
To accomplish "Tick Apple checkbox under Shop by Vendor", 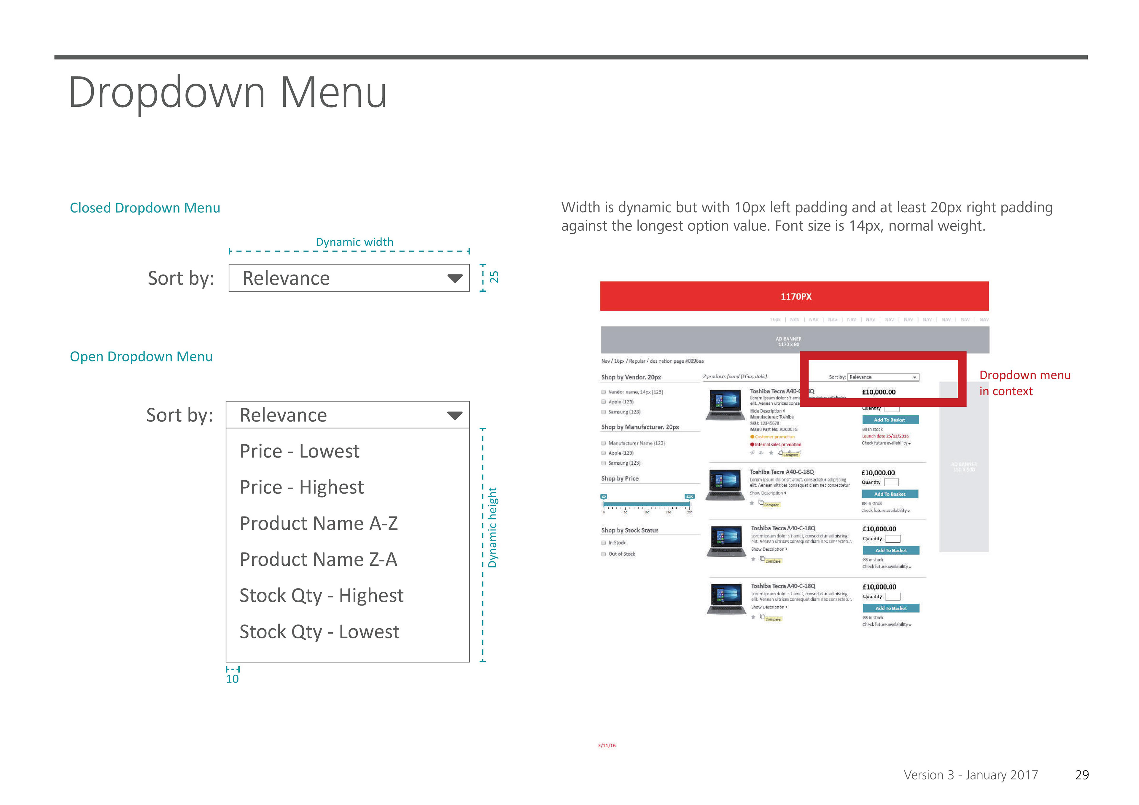I will coord(604,402).
